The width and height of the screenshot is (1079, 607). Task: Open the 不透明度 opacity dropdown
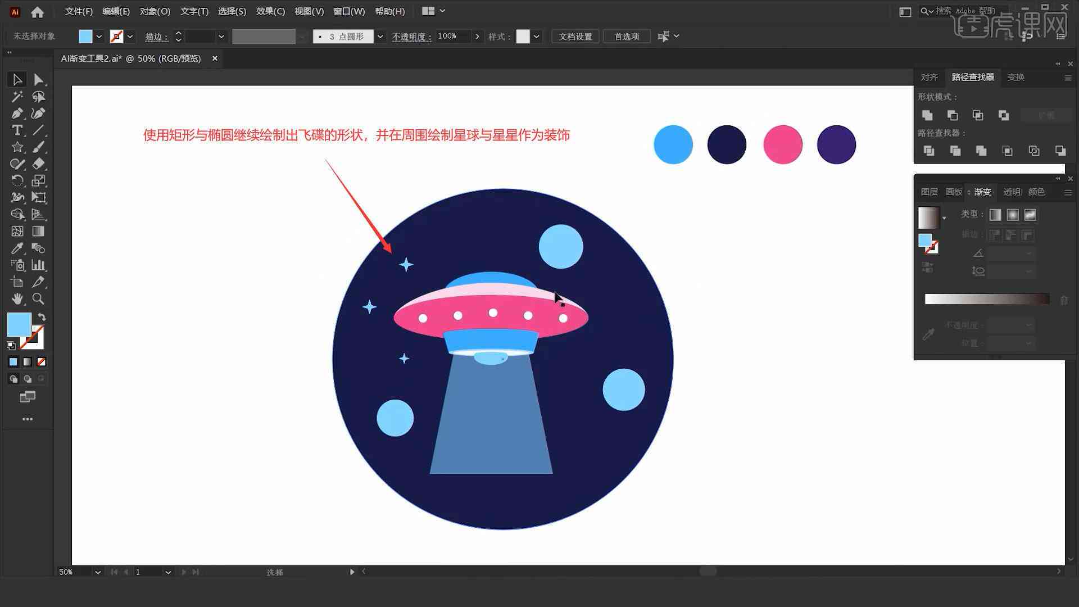(476, 37)
